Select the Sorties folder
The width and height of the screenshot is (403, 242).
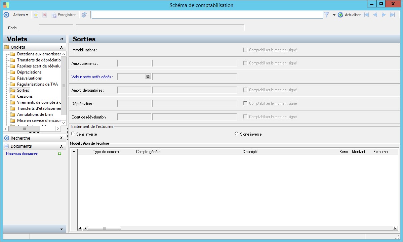[23, 90]
